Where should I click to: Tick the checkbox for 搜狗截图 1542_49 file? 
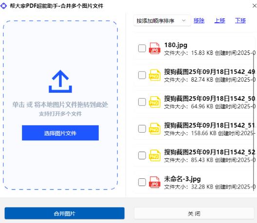[x=142, y=75]
